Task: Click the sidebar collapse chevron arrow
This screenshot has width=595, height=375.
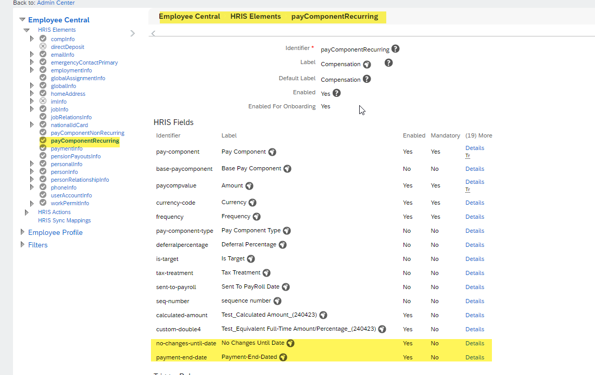Action: (132, 33)
